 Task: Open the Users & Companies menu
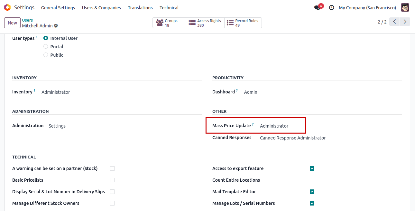pos(101,8)
